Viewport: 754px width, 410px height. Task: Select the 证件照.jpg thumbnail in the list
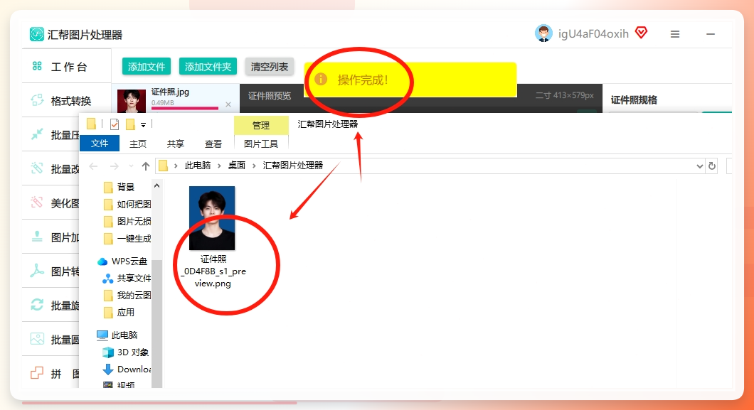132,101
